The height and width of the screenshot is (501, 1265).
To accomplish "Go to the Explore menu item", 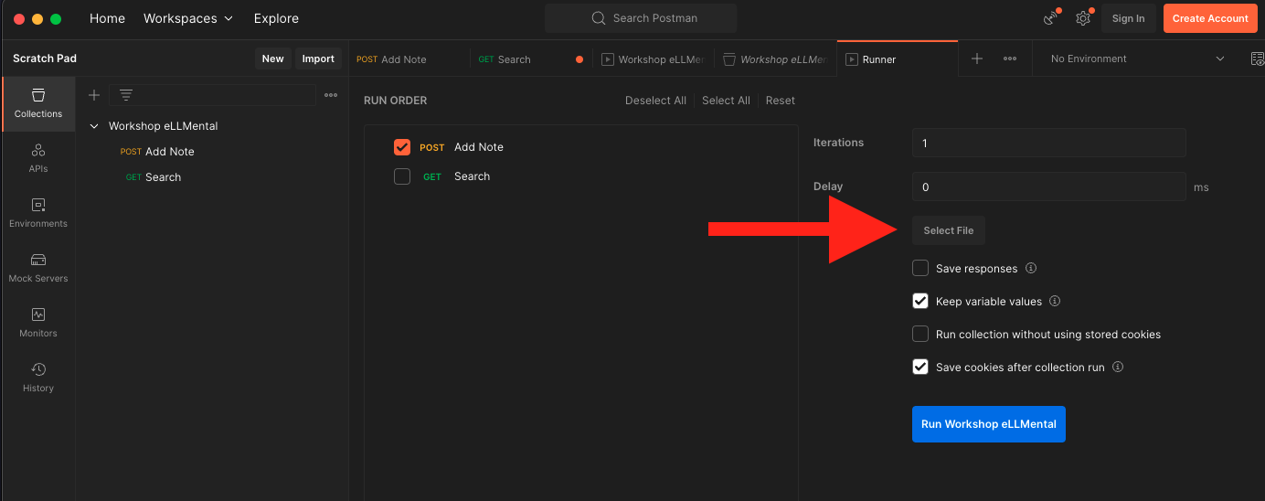I will (x=276, y=18).
